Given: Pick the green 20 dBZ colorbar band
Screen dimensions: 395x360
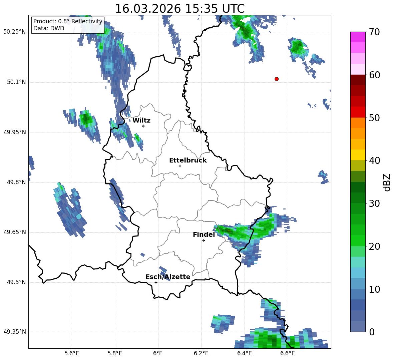Looking at the screenshot, I should point(358,240).
